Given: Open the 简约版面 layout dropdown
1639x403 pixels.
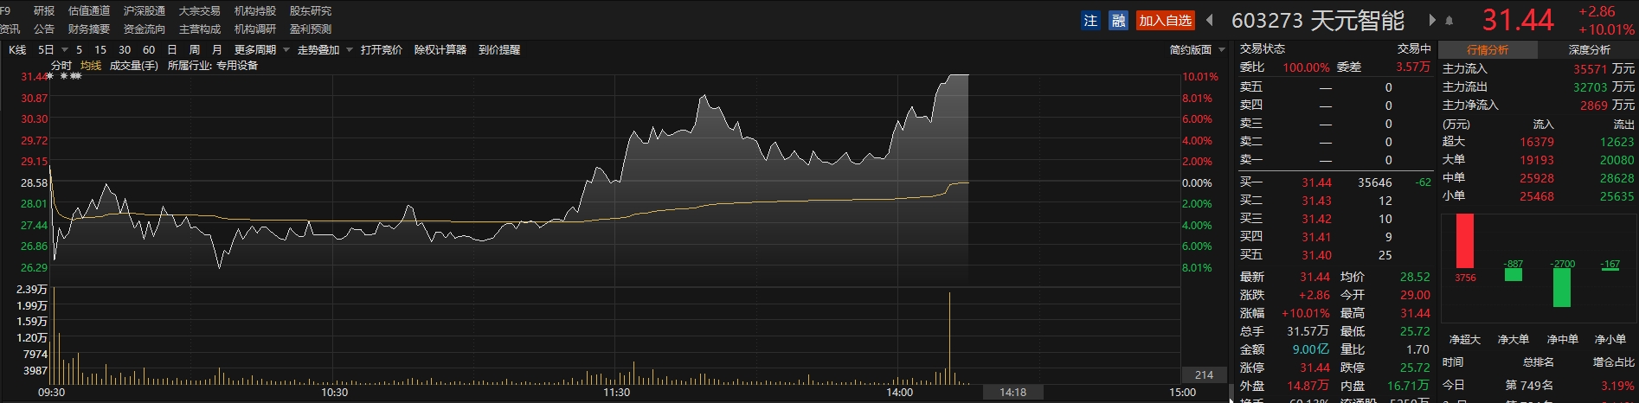Looking at the screenshot, I should 1197,50.
